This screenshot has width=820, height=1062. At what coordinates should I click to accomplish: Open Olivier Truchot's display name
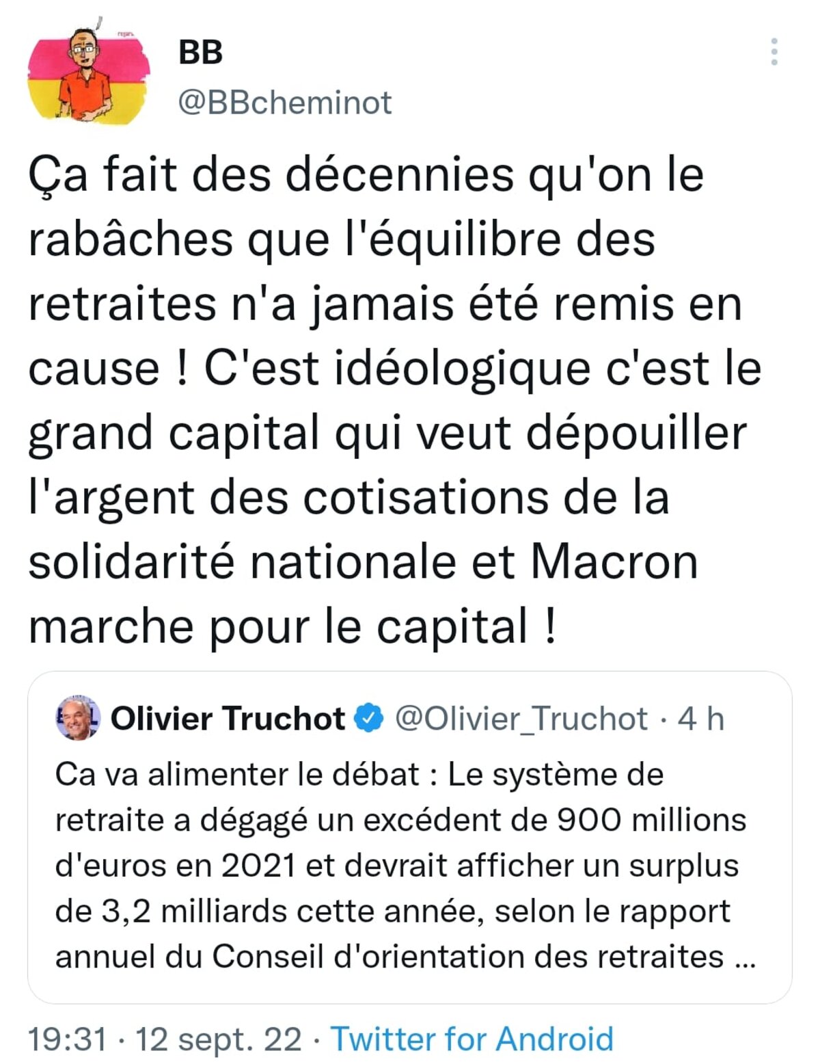[x=228, y=719]
